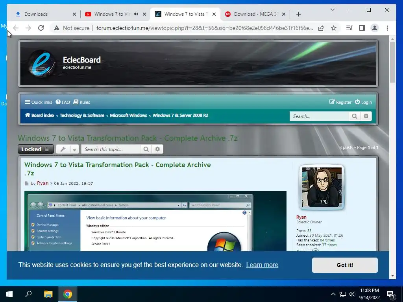
Task: Share this page using the share icon
Action: (321, 28)
